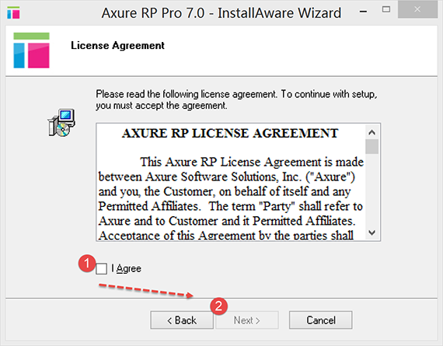Image resolution: width=443 pixels, height=346 pixels.
Task: Close the wizard with the X button
Action: tap(417, 9)
